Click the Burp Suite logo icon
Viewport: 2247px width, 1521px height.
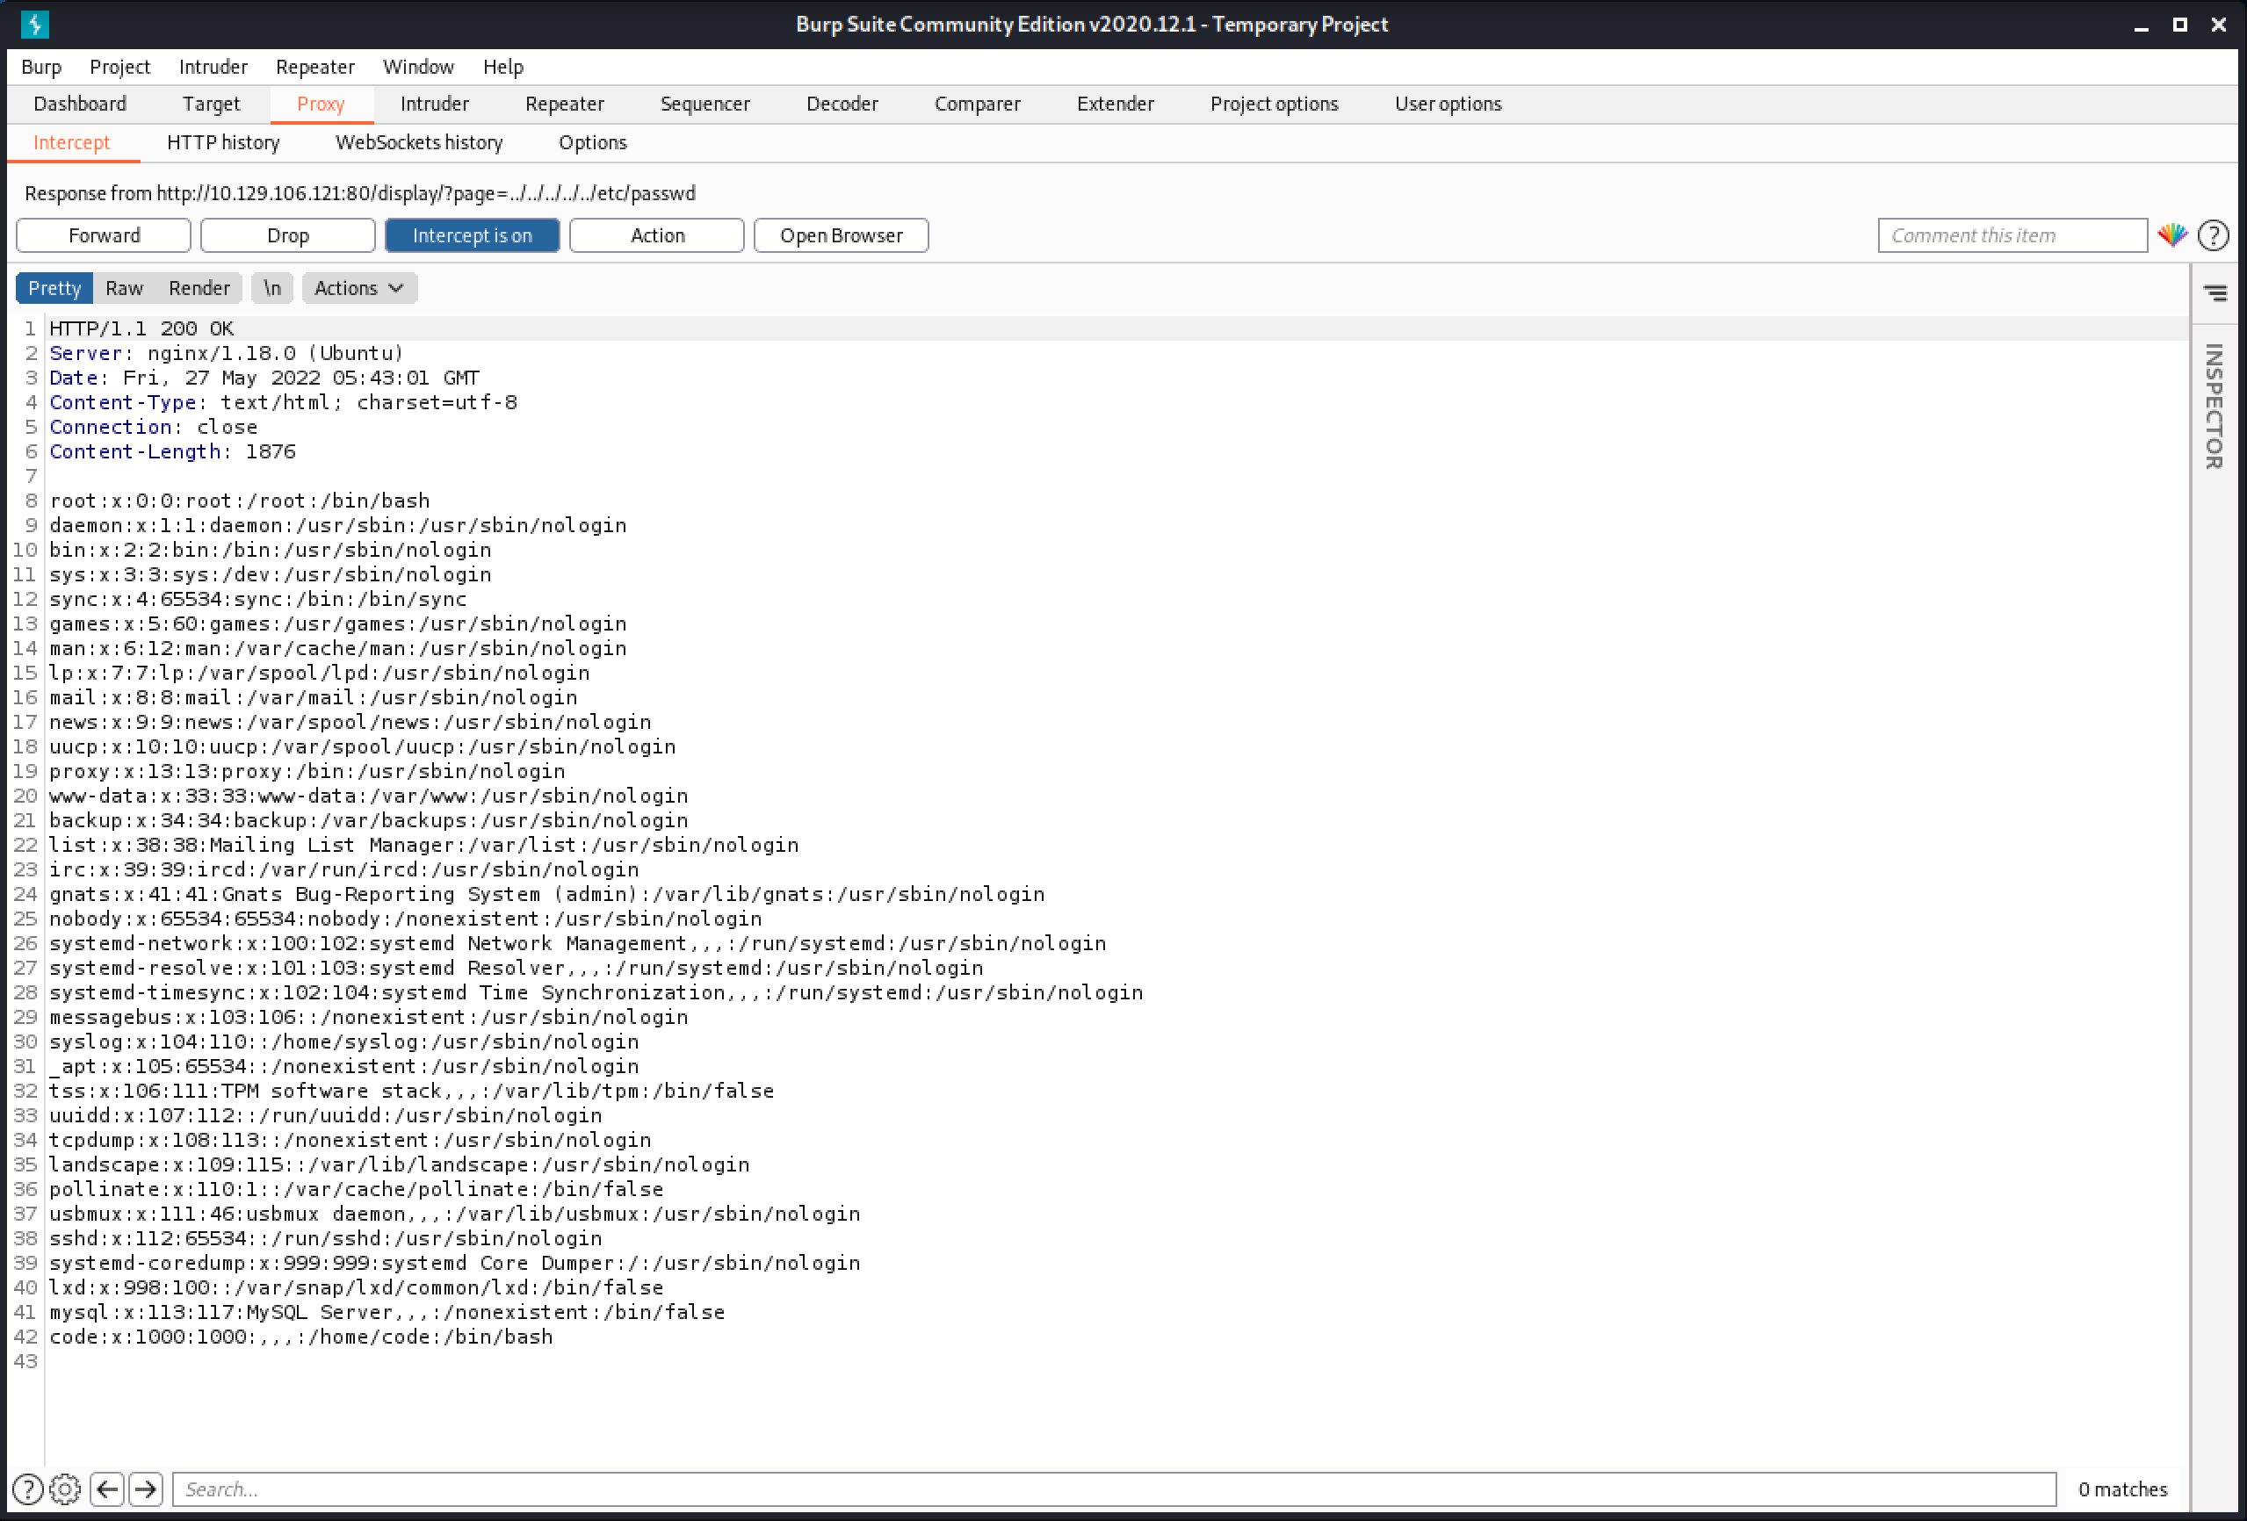coord(35,25)
